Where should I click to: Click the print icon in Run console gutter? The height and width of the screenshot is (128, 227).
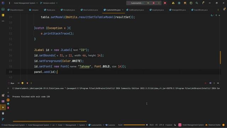(x=8, y=104)
